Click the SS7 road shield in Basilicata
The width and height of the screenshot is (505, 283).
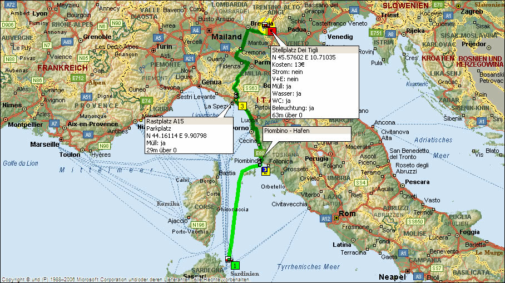point(437,268)
